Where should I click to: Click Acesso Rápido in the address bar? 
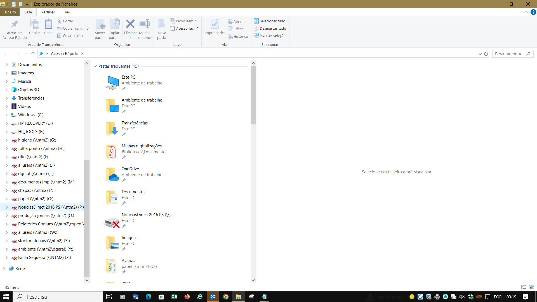64,54
